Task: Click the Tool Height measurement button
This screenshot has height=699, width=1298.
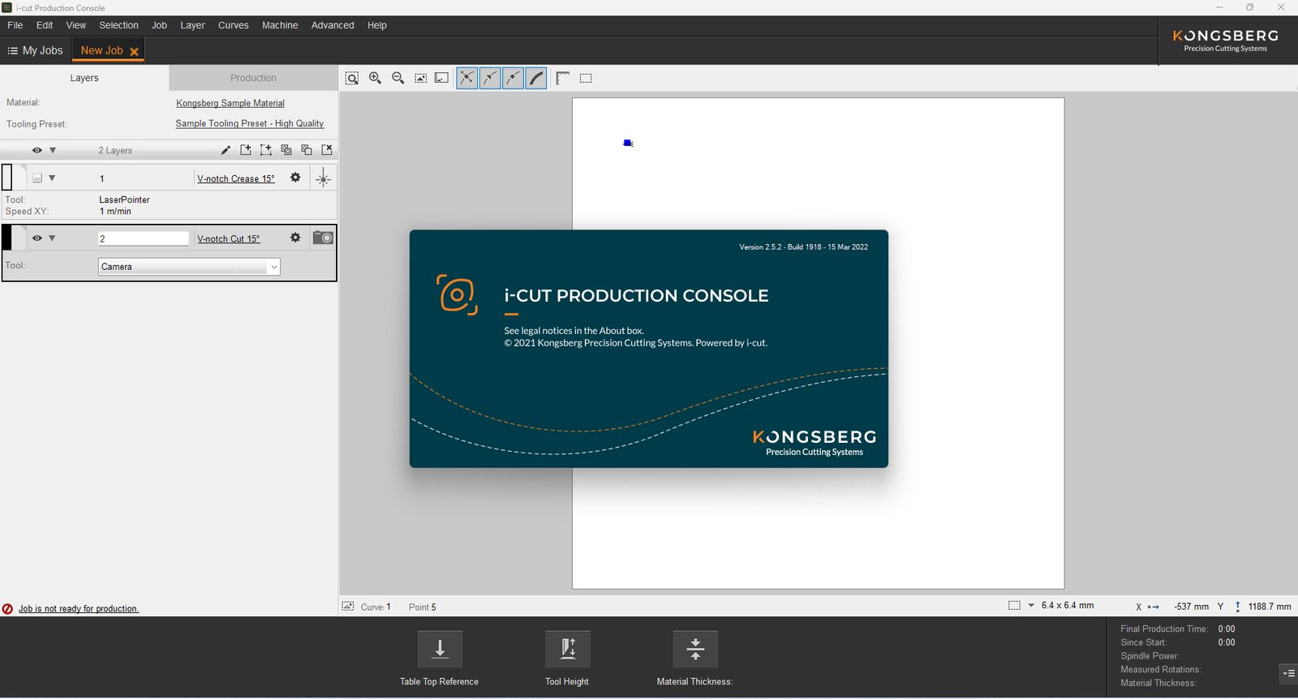Action: click(x=568, y=650)
